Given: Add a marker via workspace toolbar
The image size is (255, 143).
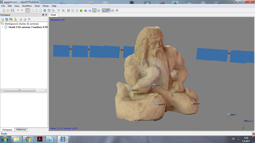Looking at the screenshot, I should click(11, 19).
